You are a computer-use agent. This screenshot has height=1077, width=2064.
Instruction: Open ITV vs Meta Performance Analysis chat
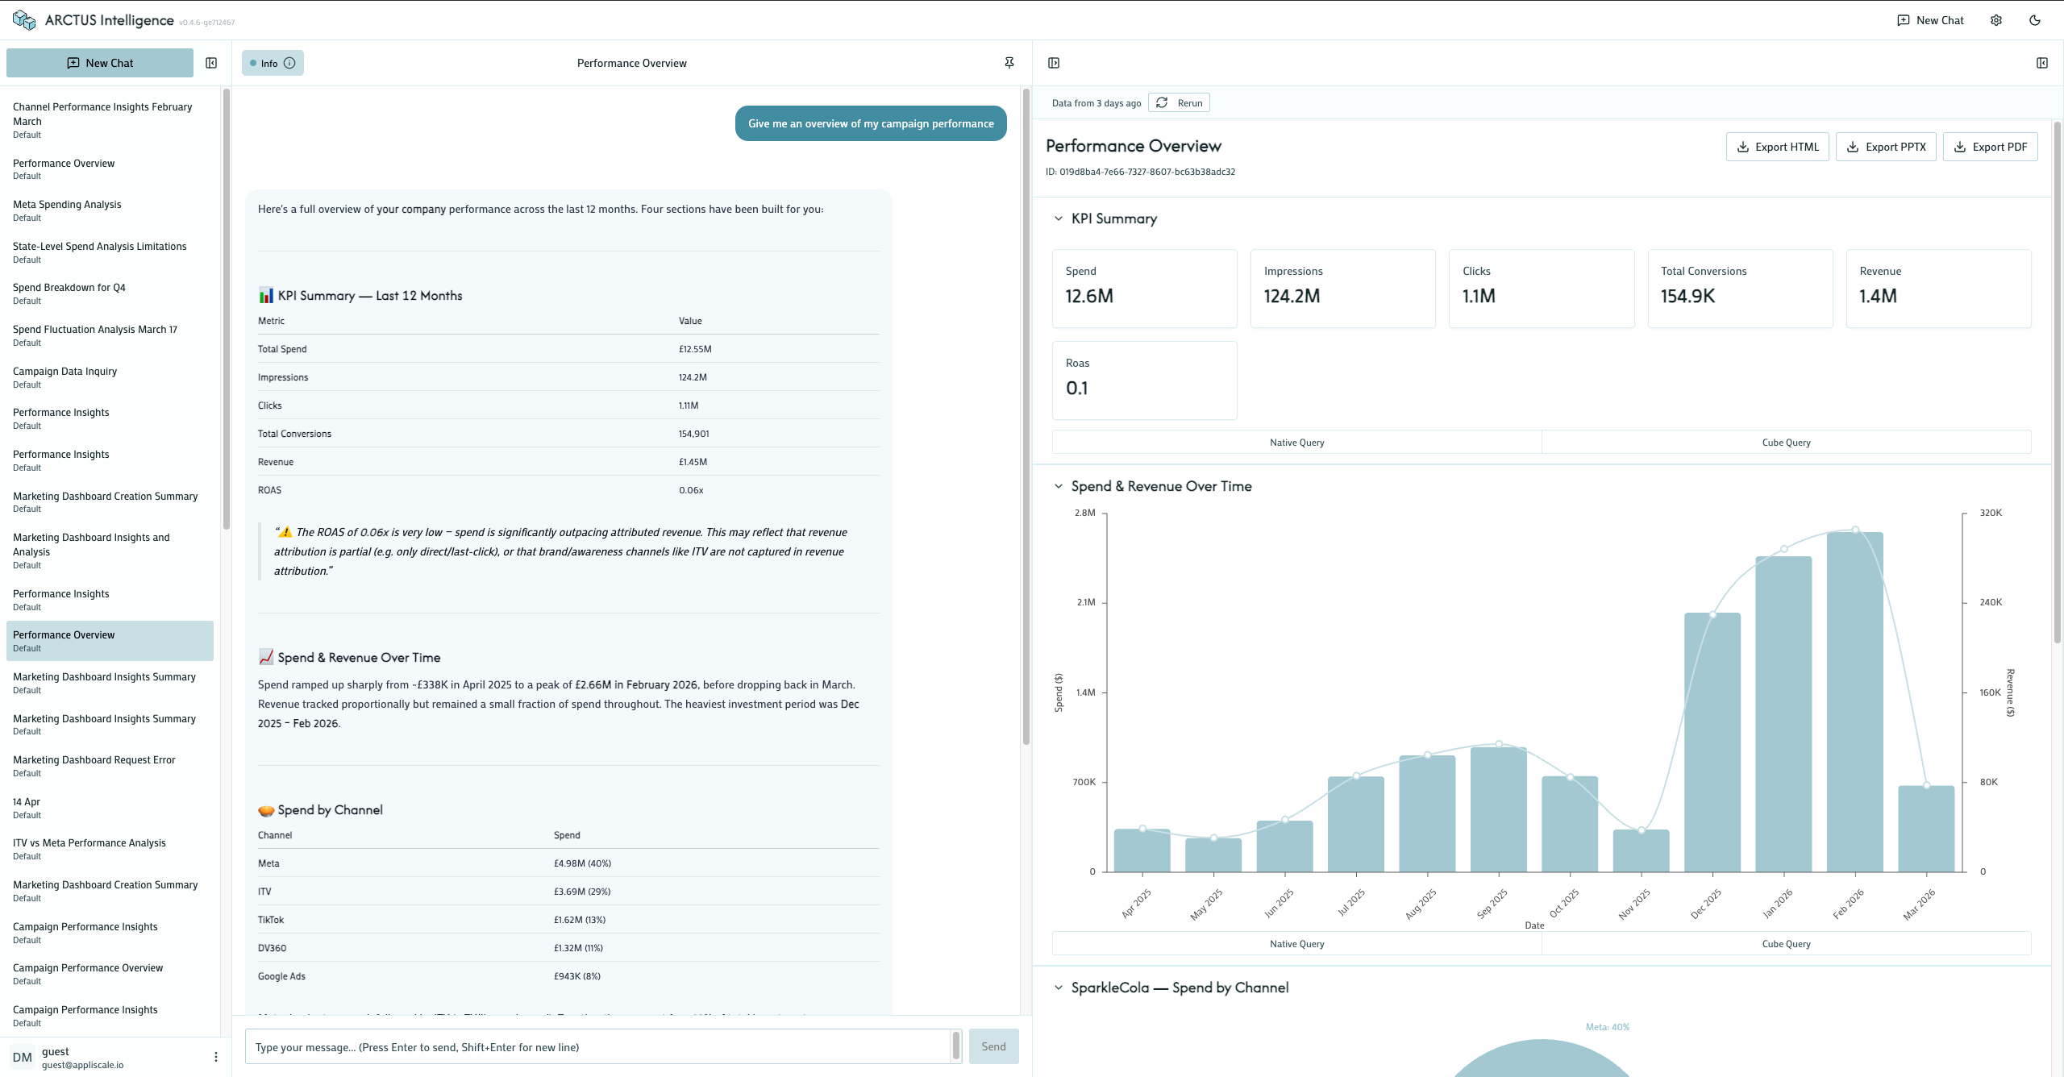(x=110, y=849)
